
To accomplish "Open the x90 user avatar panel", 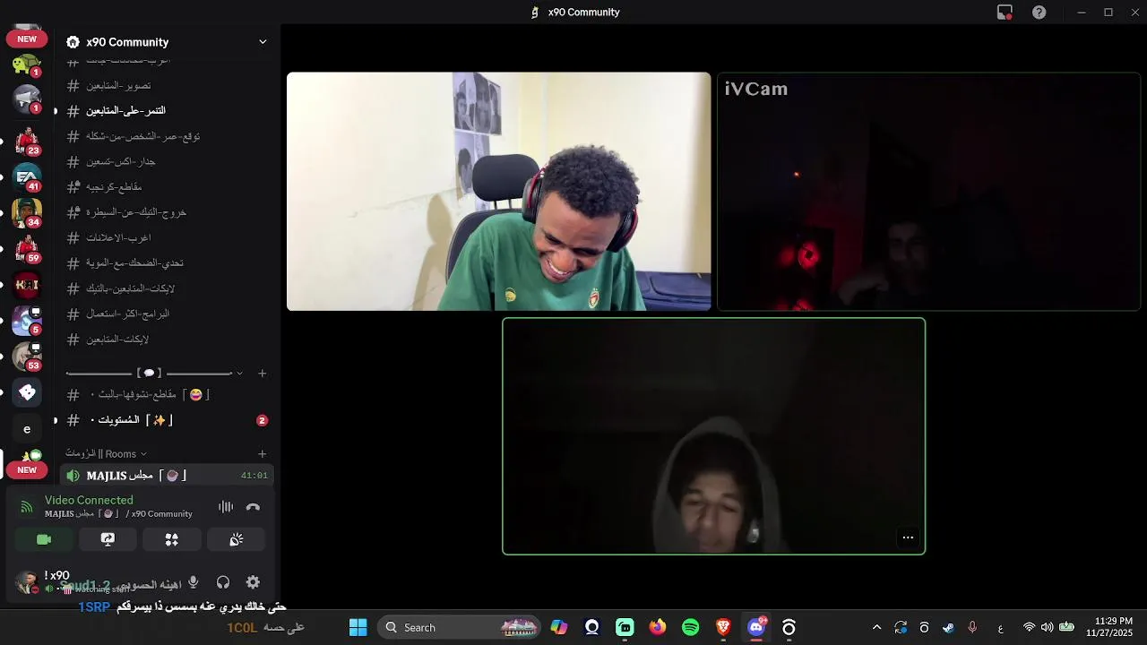I will [x=29, y=582].
